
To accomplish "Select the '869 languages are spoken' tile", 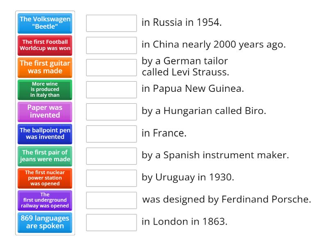I will pos(44,223).
